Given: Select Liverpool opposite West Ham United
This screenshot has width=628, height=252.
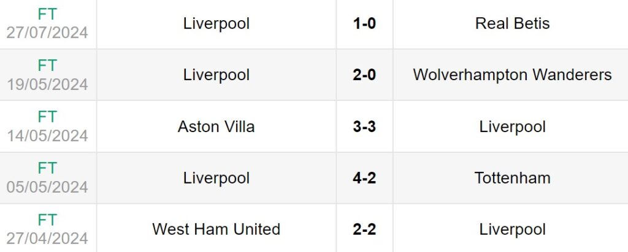Looking at the screenshot, I should click(512, 229).
